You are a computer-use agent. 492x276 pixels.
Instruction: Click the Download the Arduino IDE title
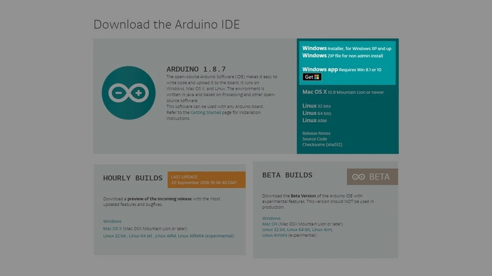pos(166,24)
